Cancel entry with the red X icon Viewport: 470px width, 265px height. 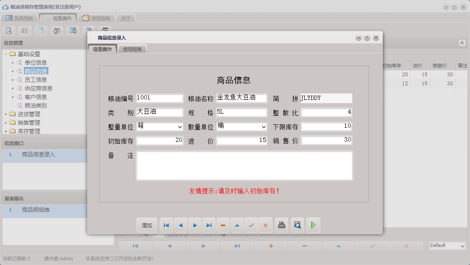click(x=265, y=225)
